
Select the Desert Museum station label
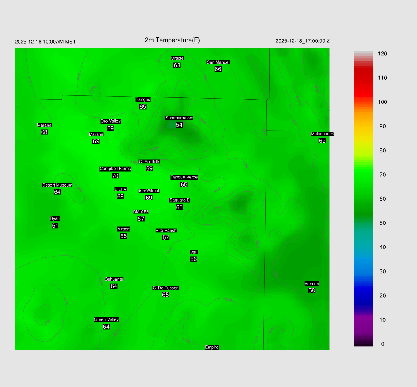tap(57, 185)
